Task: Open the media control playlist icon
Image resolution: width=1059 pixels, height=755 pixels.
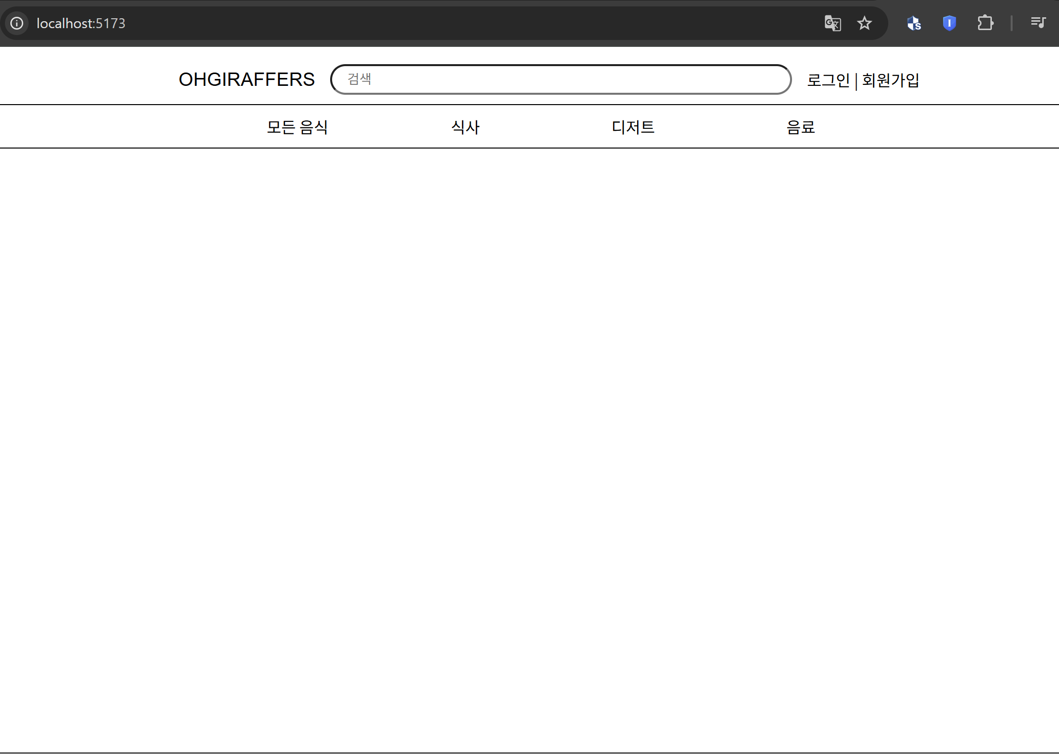Action: 1038,23
